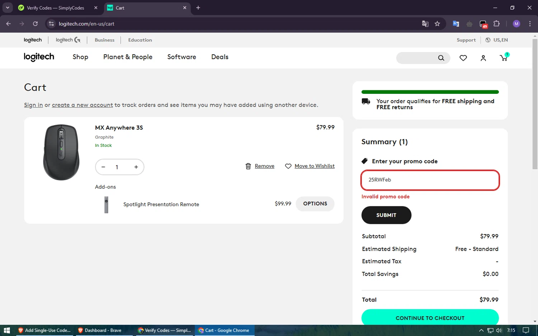The image size is (538, 336).
Task: Click the promo tag icon
Action: coord(364,161)
